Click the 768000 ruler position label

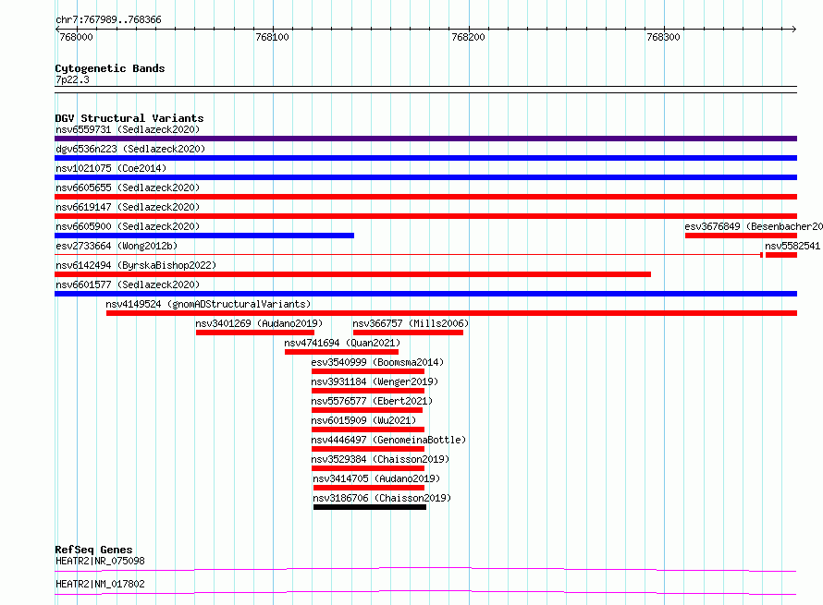pyautogui.click(x=76, y=37)
